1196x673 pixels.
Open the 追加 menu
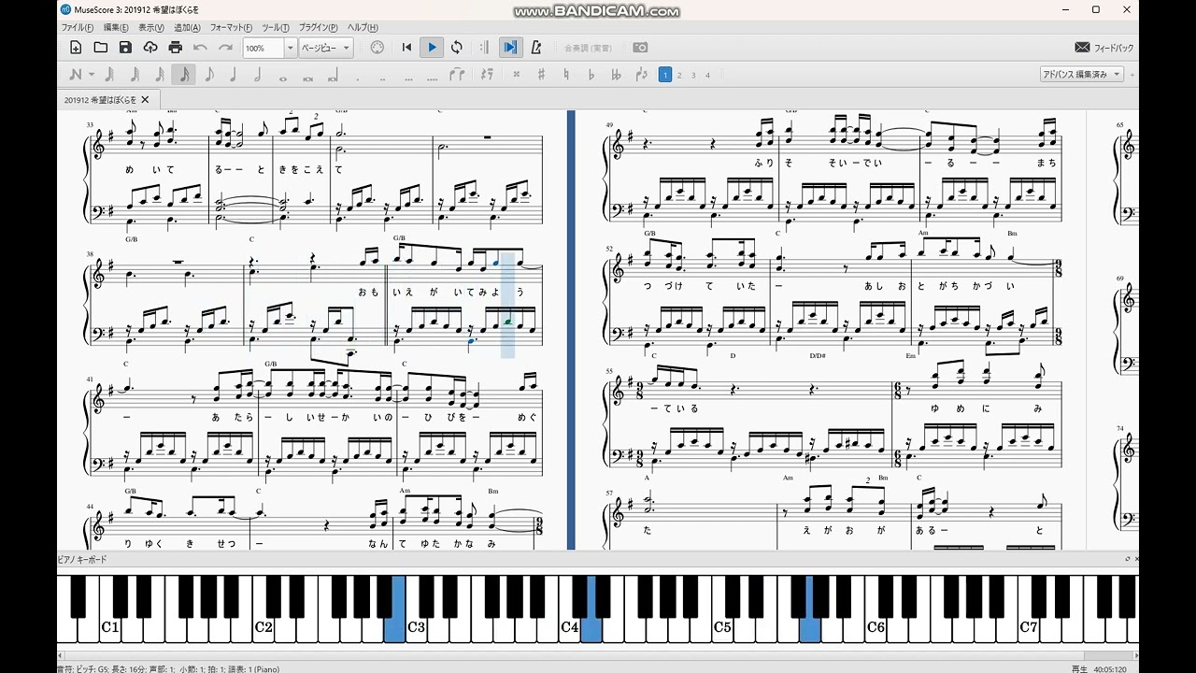[187, 28]
